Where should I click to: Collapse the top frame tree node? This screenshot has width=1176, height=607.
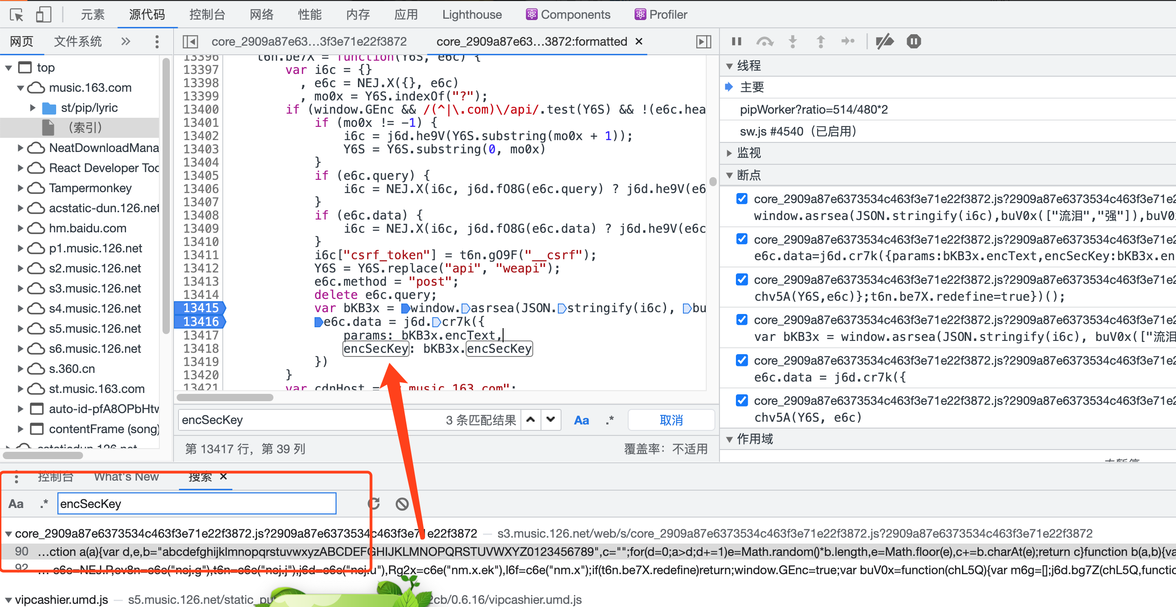[8, 68]
